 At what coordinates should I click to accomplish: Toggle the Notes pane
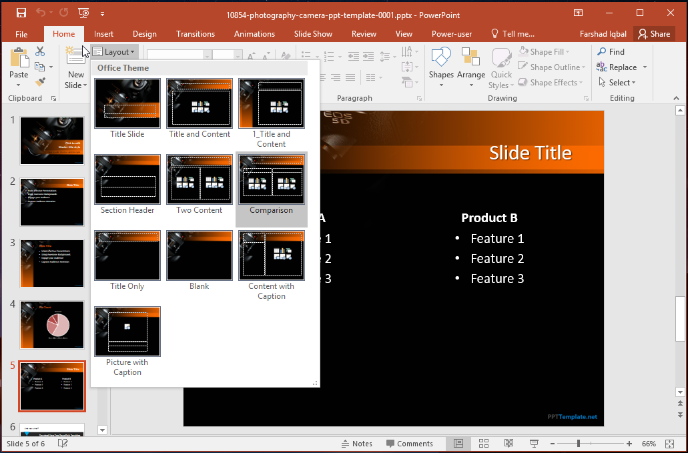tap(356, 444)
